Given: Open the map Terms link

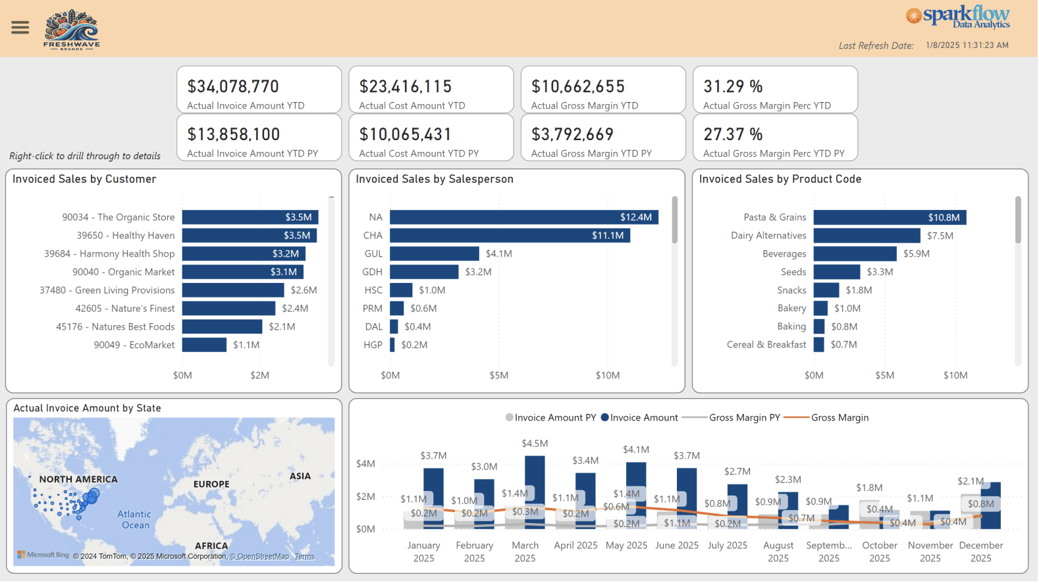Looking at the screenshot, I should [x=305, y=557].
